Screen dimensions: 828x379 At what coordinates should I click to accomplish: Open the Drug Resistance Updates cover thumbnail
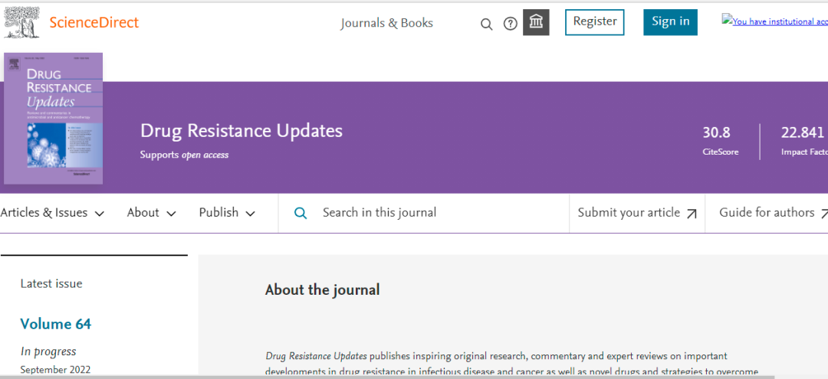coord(53,118)
